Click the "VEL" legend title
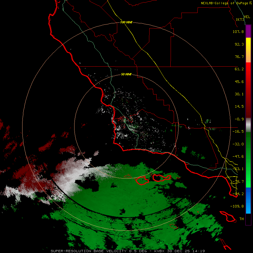Image resolution: width=253 pixels, height=253 pixels. [247, 17]
